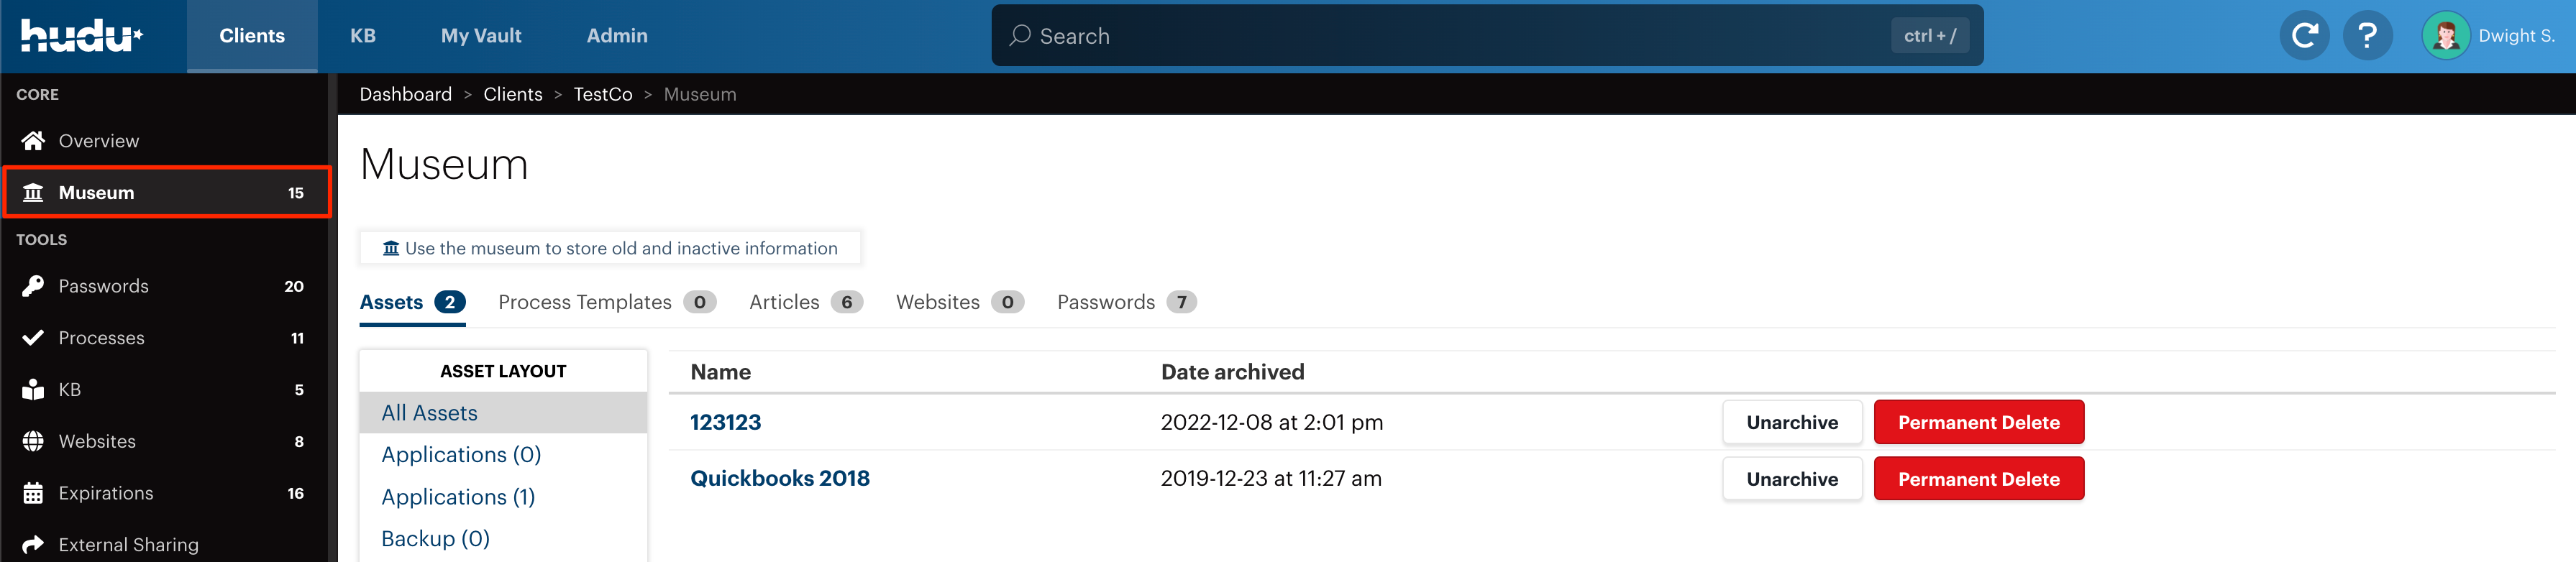
Task: Unarchive the 123123 asset
Action: pos(1791,422)
